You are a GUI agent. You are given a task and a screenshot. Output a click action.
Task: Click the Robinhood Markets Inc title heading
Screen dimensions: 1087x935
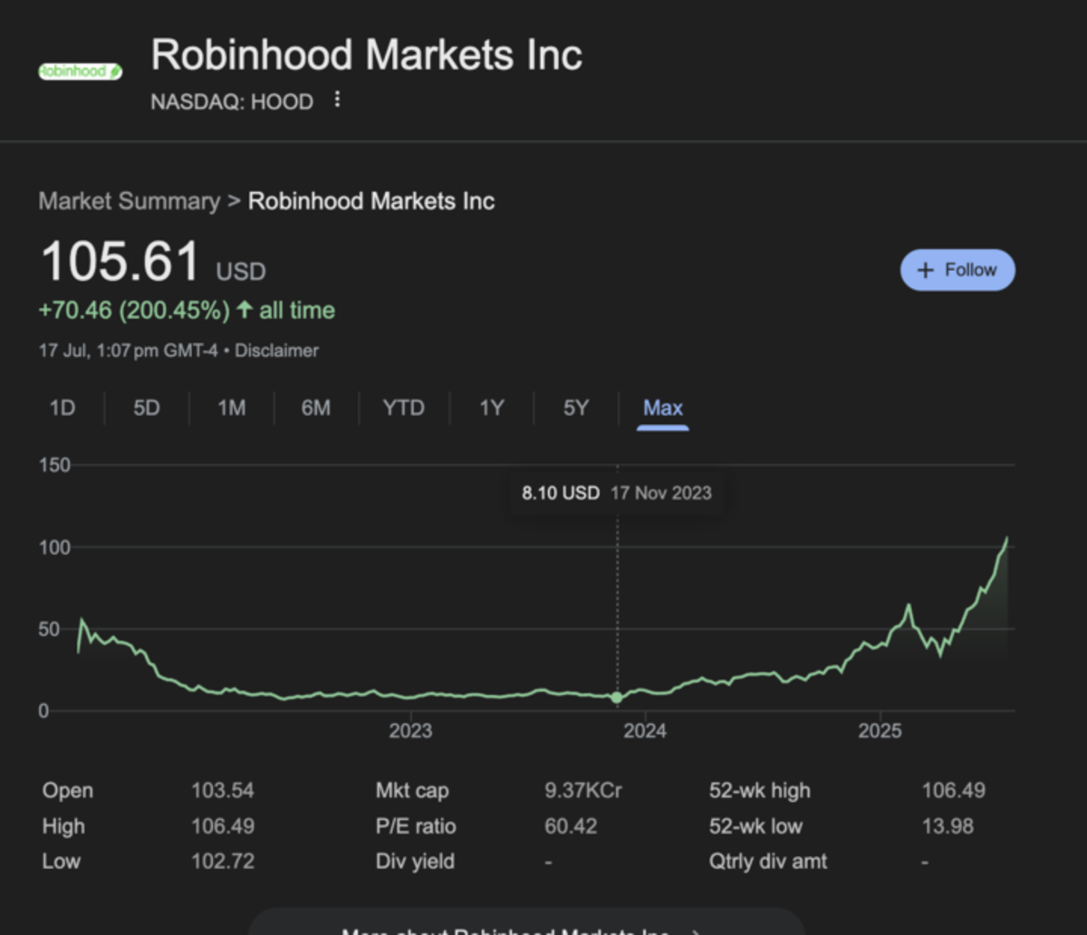click(x=367, y=54)
